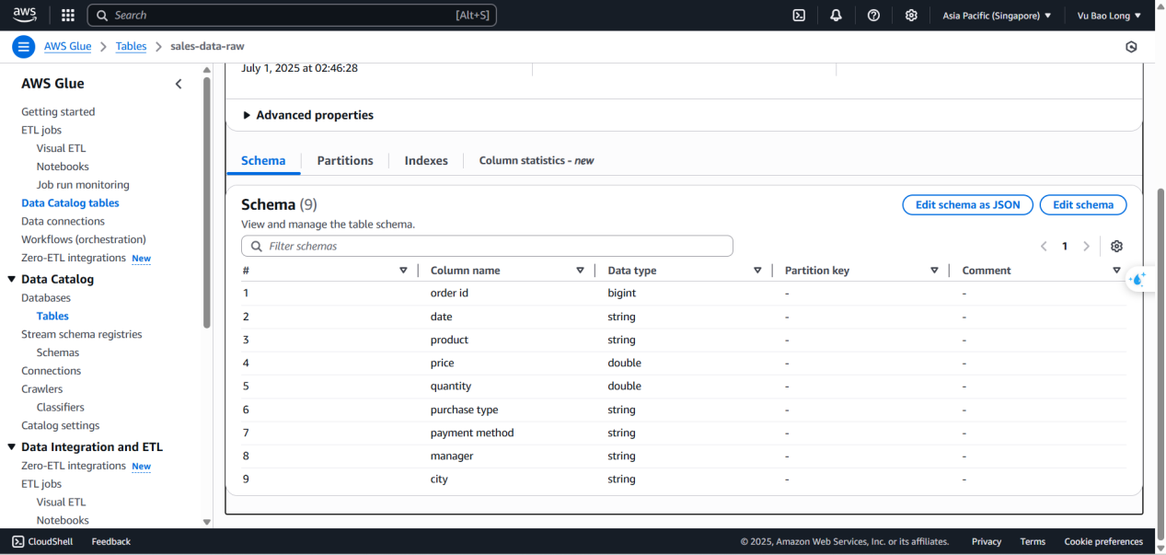Collapse the Data Catalog nav section
Viewport: 1166px width, 555px height.
point(12,279)
